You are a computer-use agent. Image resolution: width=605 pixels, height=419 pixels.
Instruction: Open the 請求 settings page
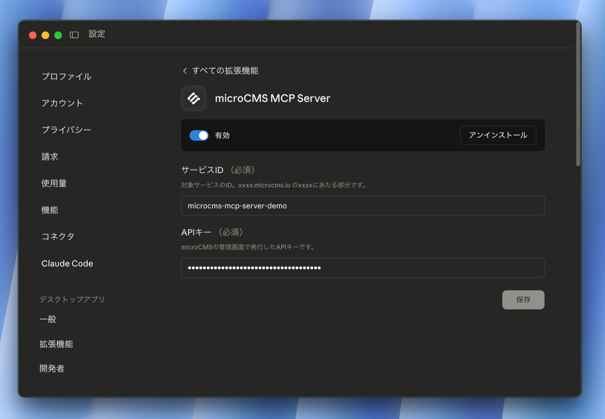tap(50, 156)
